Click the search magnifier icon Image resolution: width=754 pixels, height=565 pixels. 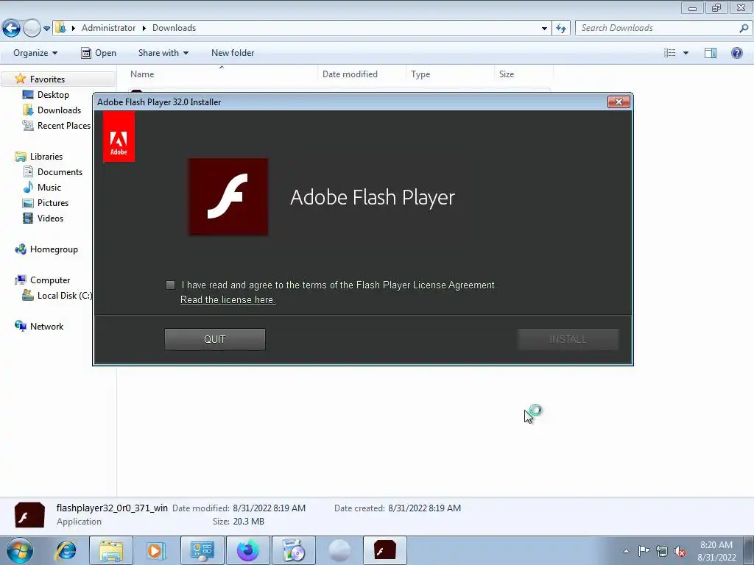pos(744,28)
